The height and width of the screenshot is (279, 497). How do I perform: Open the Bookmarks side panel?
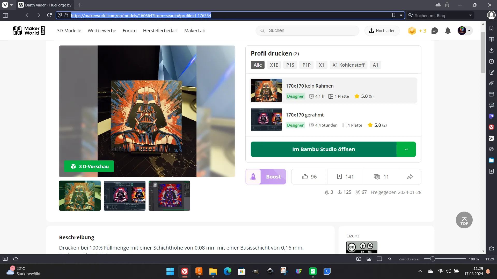tap(491, 28)
